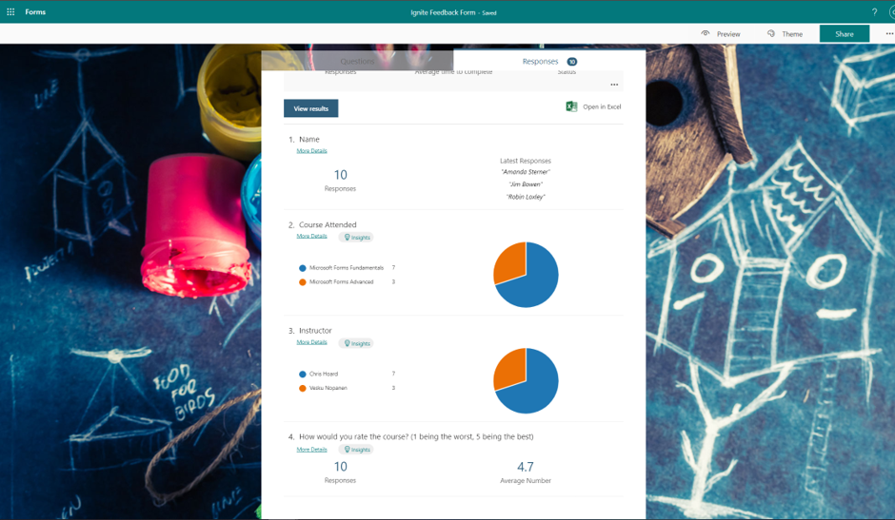Click the Excel icon
This screenshot has height=520, width=895.
pyautogui.click(x=571, y=106)
